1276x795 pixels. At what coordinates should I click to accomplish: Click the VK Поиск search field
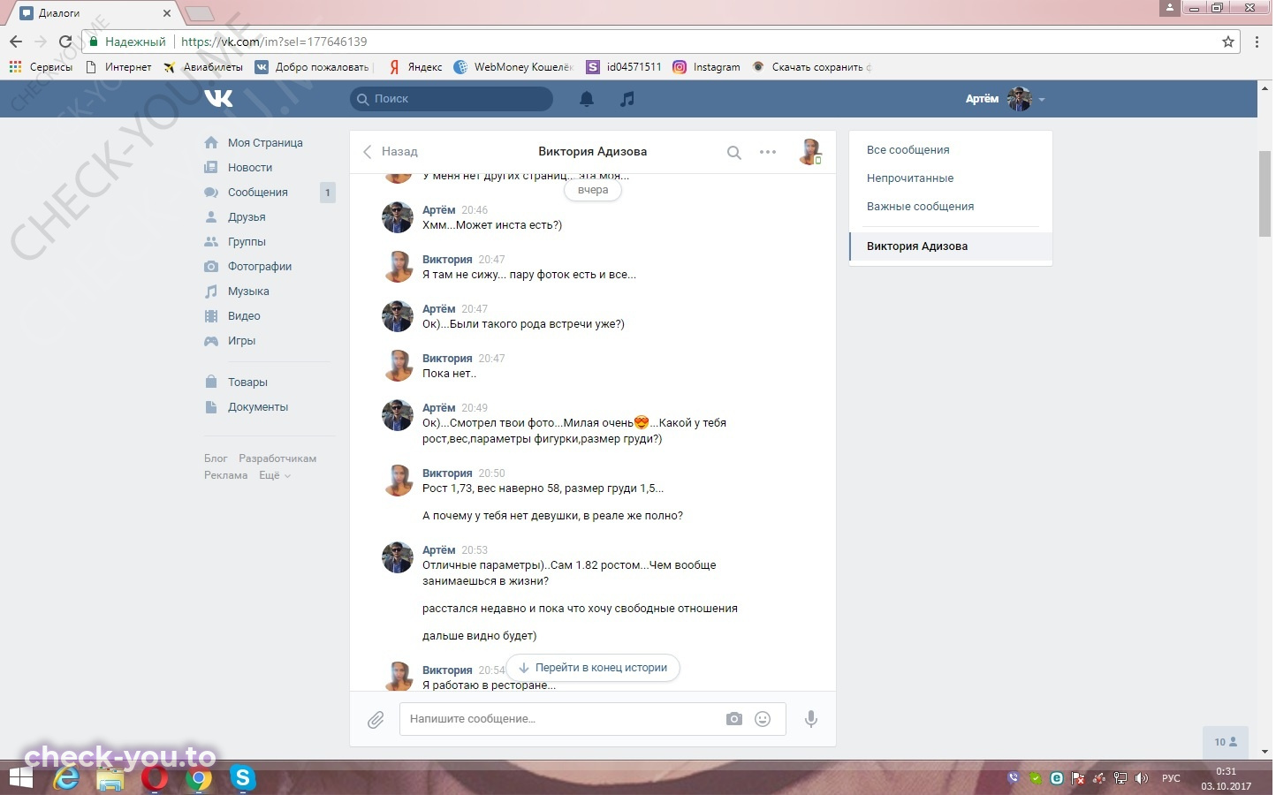click(452, 99)
